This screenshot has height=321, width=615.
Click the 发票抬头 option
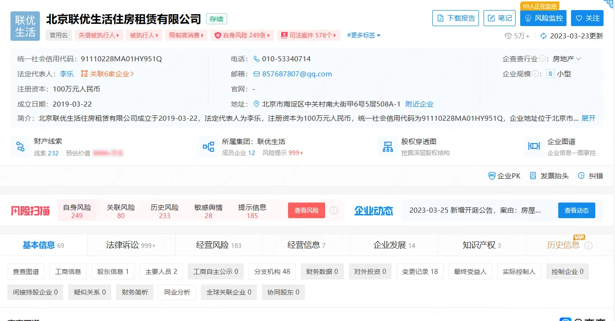549,176
